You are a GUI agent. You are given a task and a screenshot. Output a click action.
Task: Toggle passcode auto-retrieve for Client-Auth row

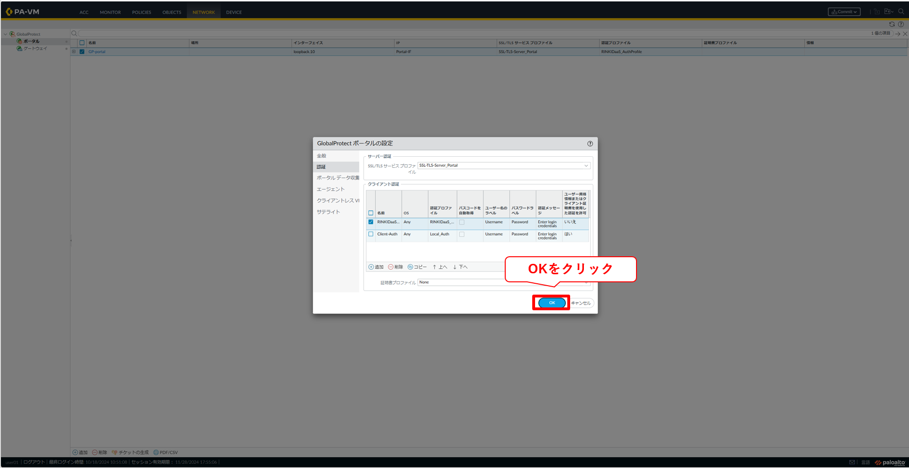click(x=462, y=234)
